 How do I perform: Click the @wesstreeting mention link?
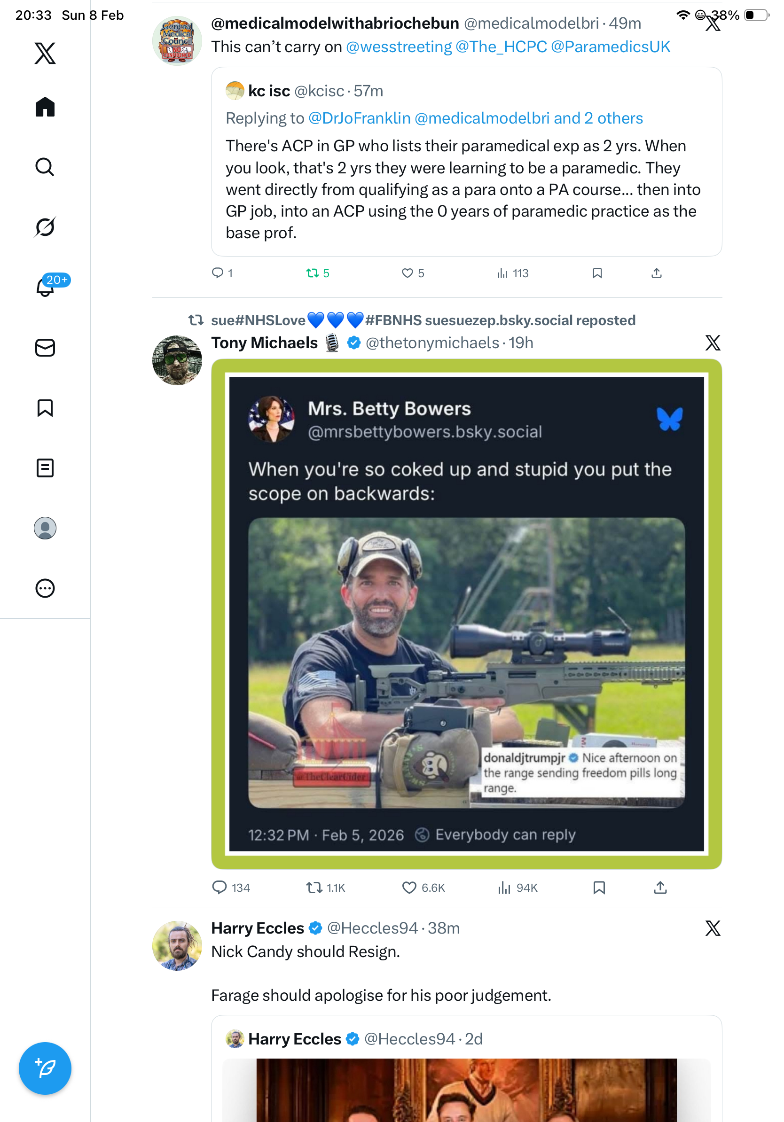399,47
